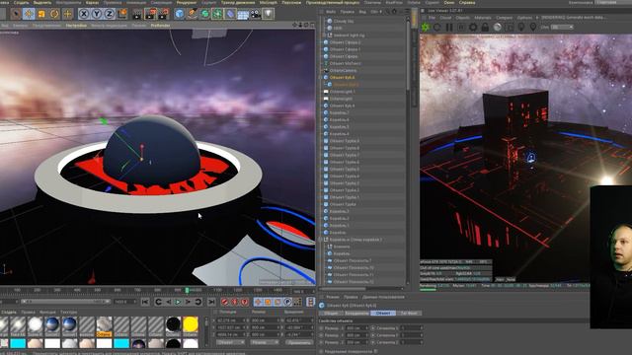Toggle Z axis lock
The width and height of the screenshot is (632, 355).
coord(110,14)
